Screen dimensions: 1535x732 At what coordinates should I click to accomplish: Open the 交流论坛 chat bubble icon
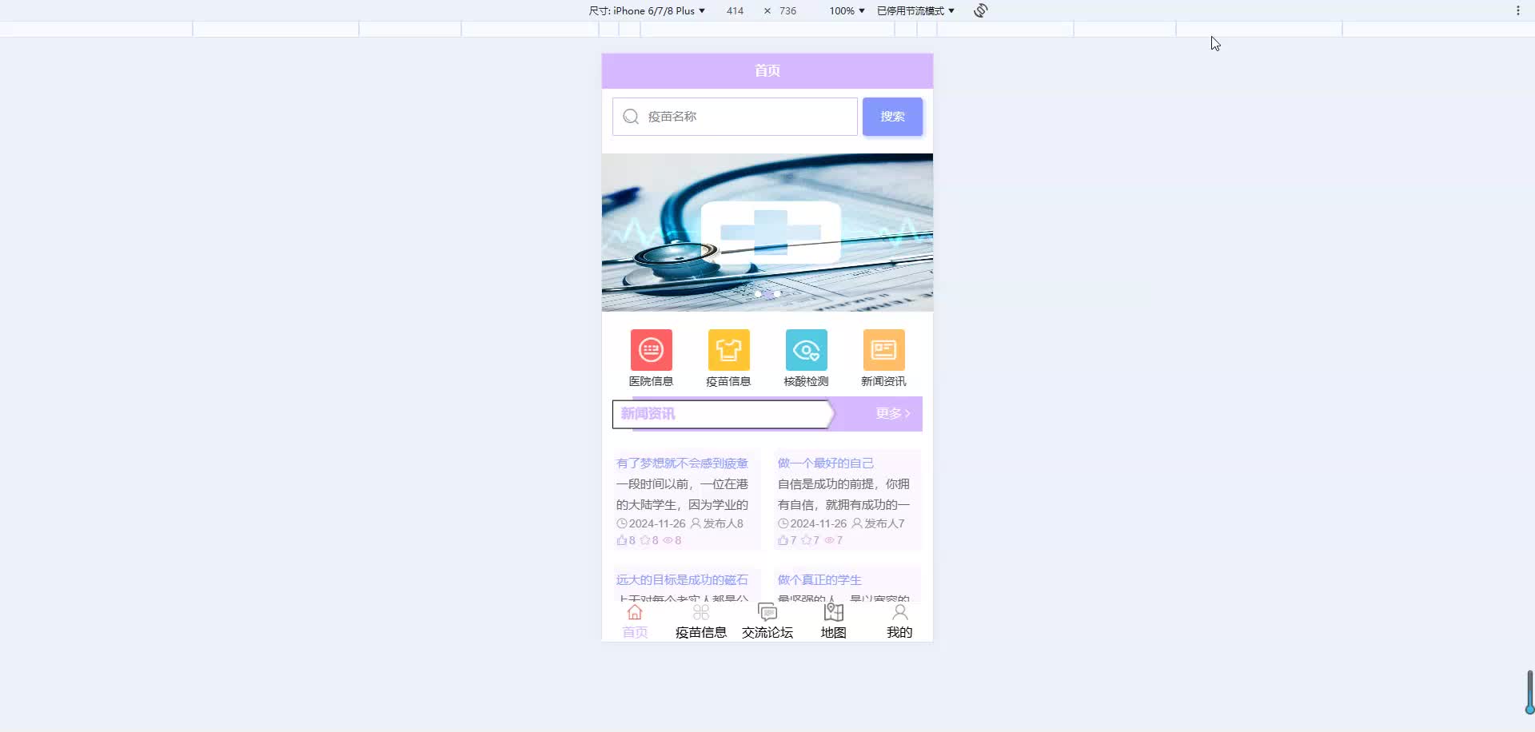pos(767,612)
